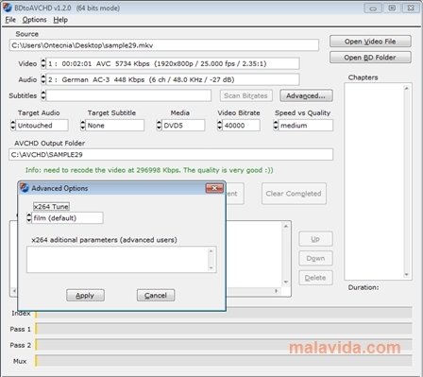The width and height of the screenshot is (423, 377).
Task: Click the BDtoAVCHD title bar app icon
Action: tap(8, 8)
